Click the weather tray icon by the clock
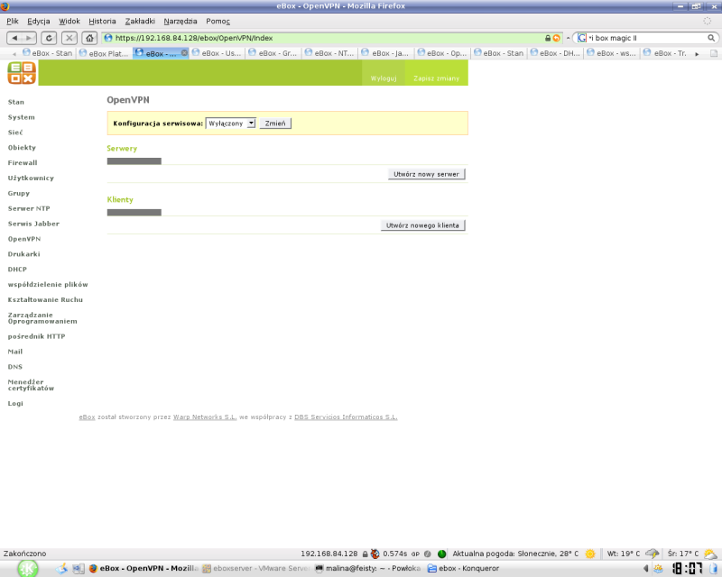Screen dimensions: 722x577 click(659, 569)
